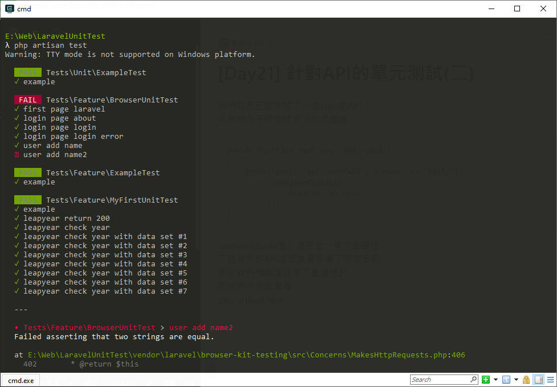This screenshot has height=387, width=557.
Task: Click the checkmark beside first page laravel
Action: click(x=17, y=109)
